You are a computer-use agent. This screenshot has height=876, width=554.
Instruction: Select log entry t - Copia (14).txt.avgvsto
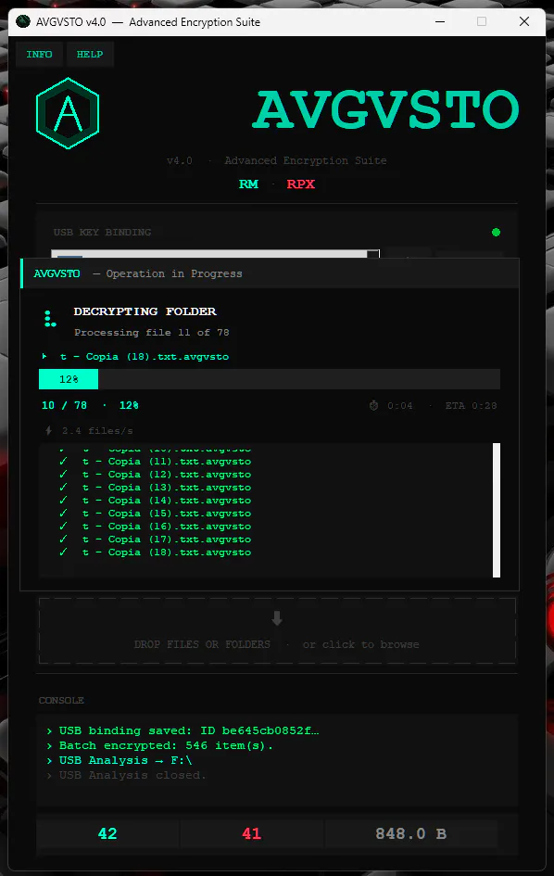(167, 501)
